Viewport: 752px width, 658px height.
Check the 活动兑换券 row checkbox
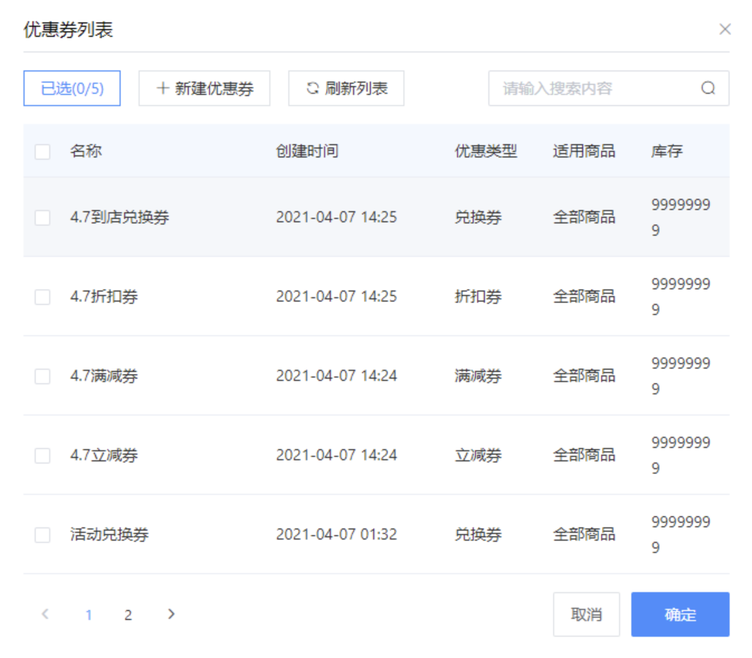(42, 535)
